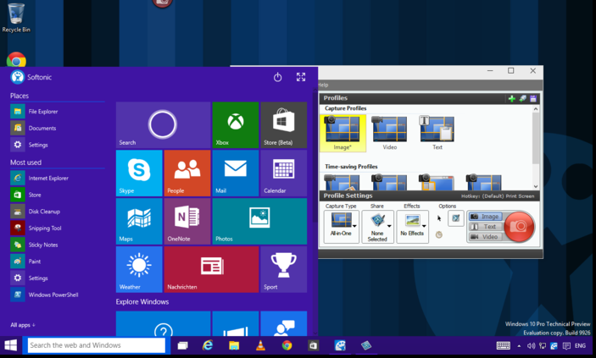Open the Capture Type All-in-One dropdown
This screenshot has height=358, width=596.
click(x=341, y=227)
